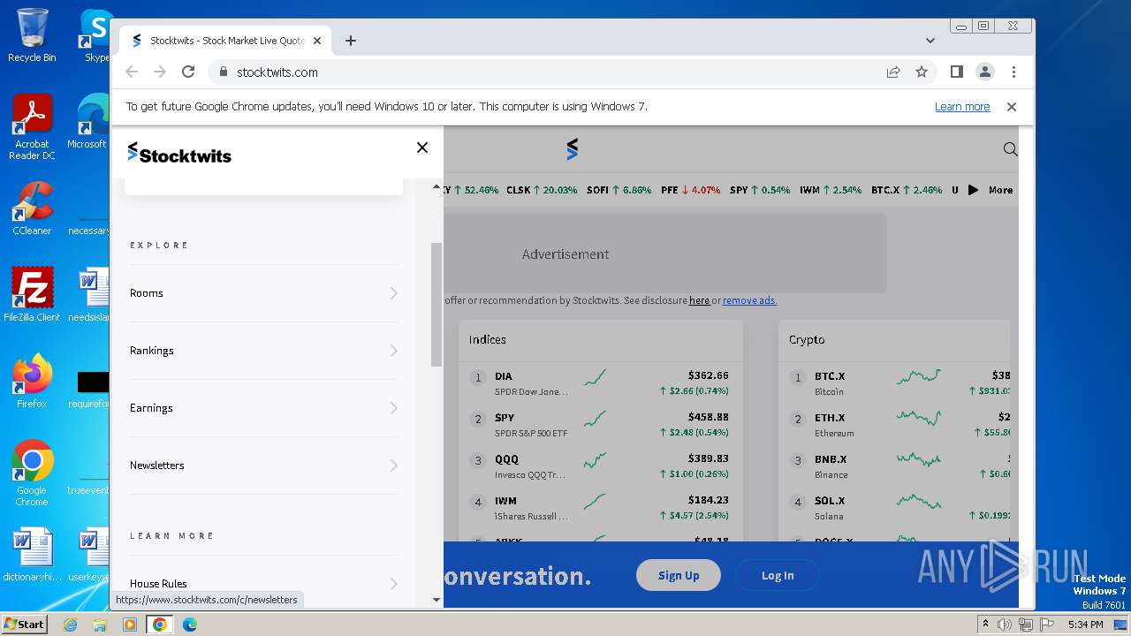
Task: Expand the Rooms menu item
Action: (394, 293)
